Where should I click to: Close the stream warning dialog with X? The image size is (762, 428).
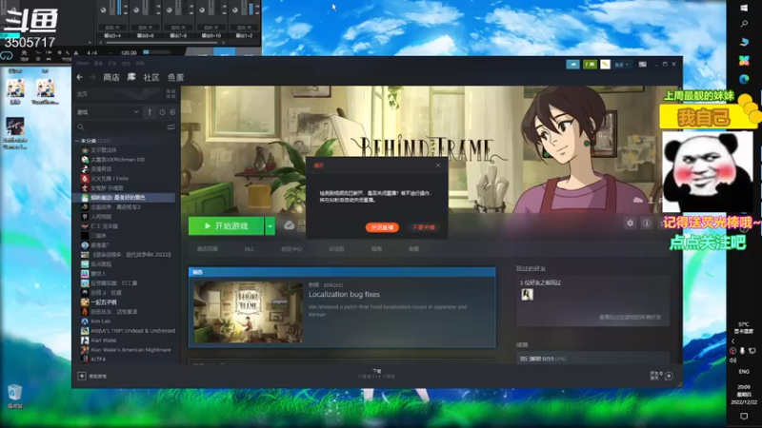pos(438,165)
